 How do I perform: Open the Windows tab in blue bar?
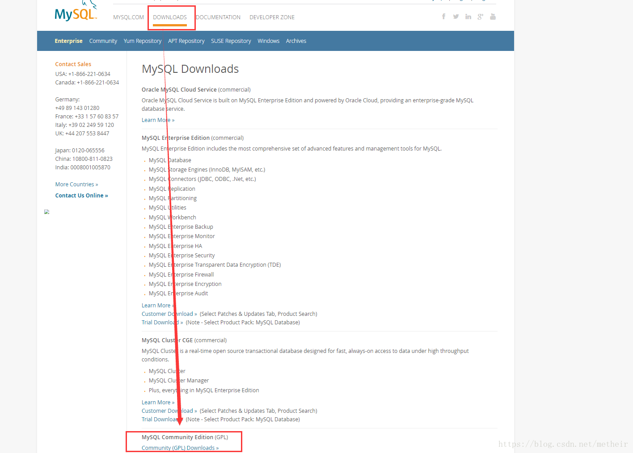(268, 41)
